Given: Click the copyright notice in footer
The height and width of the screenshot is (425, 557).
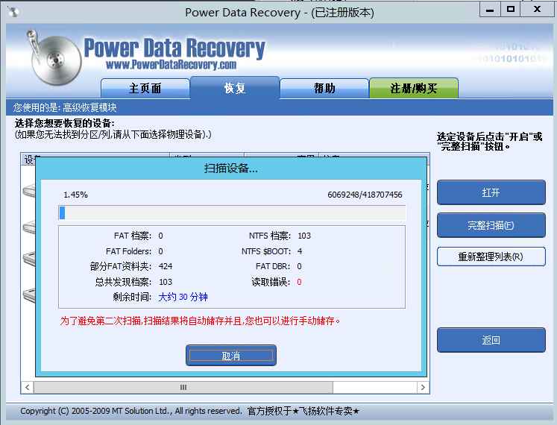Looking at the screenshot, I should (x=189, y=411).
